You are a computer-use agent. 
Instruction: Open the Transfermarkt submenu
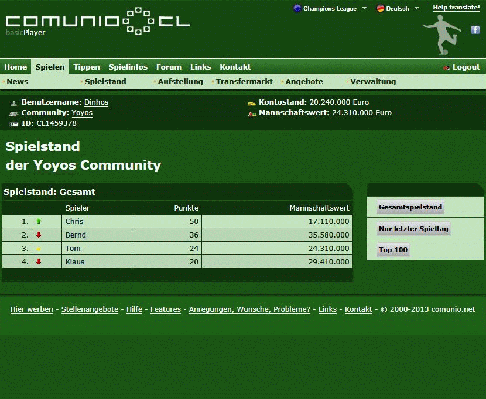(x=244, y=82)
